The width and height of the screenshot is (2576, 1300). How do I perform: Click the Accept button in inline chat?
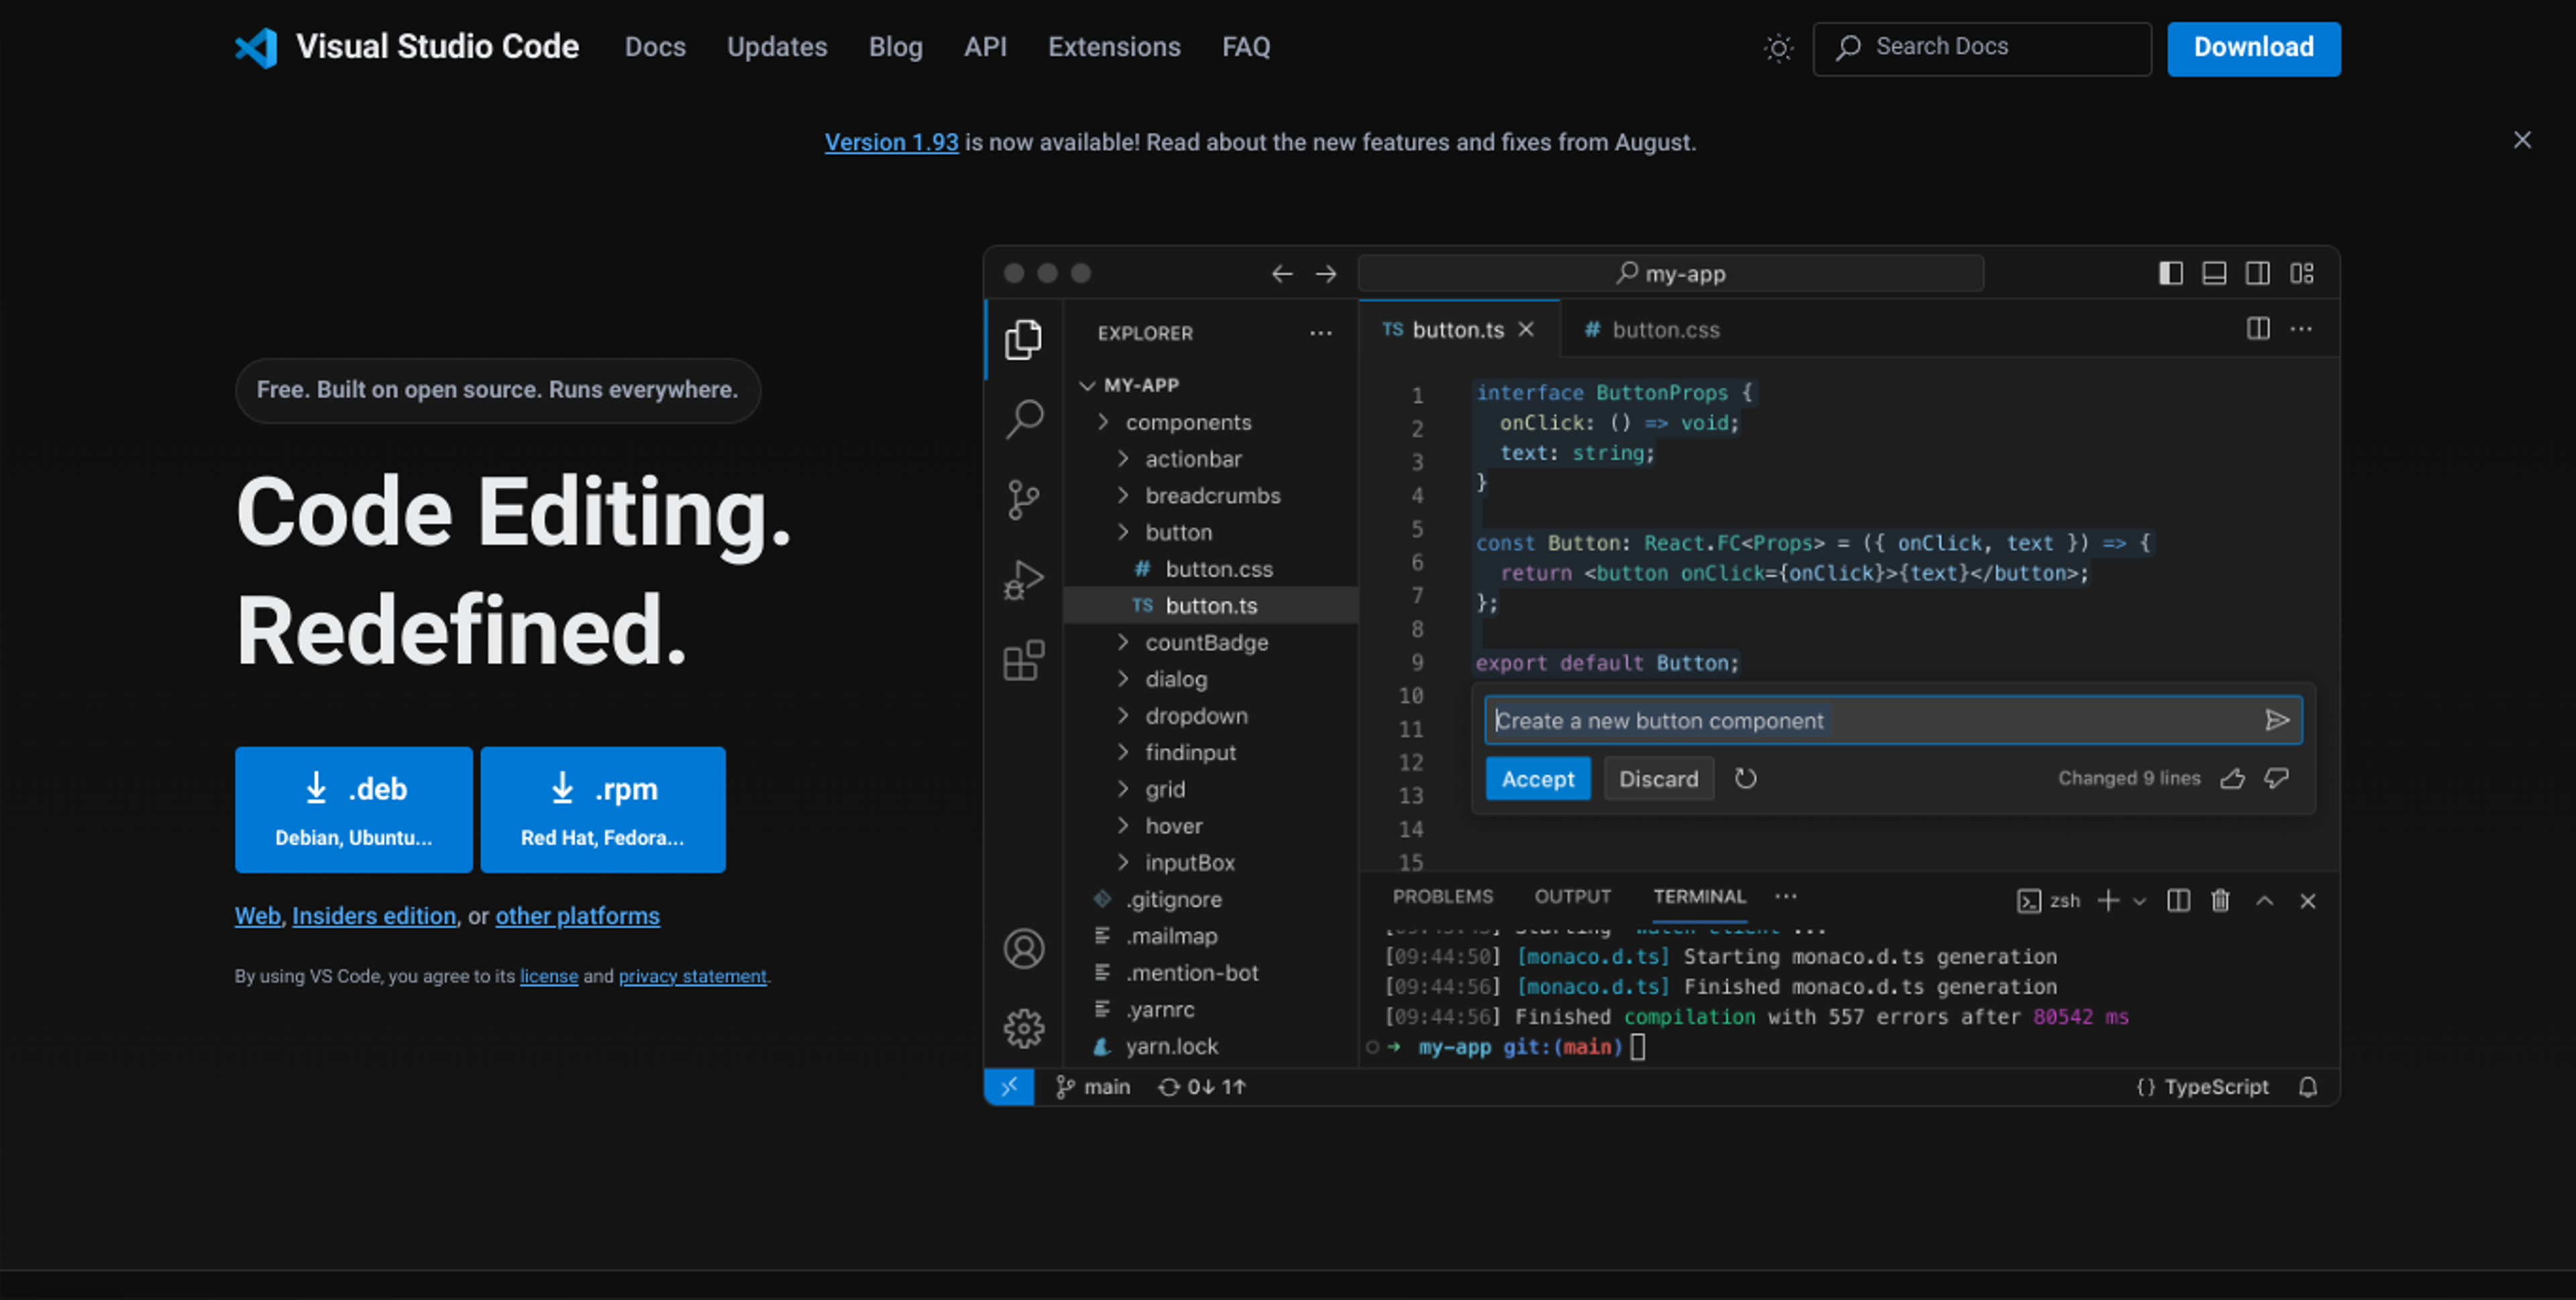coord(1538,779)
